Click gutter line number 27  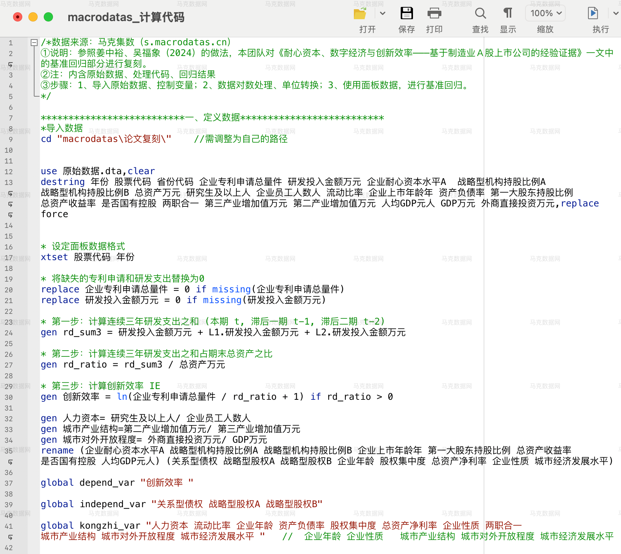pyautogui.click(x=9, y=365)
